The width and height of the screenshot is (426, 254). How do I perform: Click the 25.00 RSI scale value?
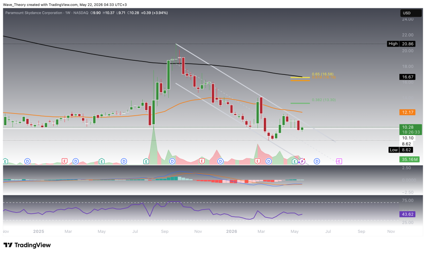[408, 222]
